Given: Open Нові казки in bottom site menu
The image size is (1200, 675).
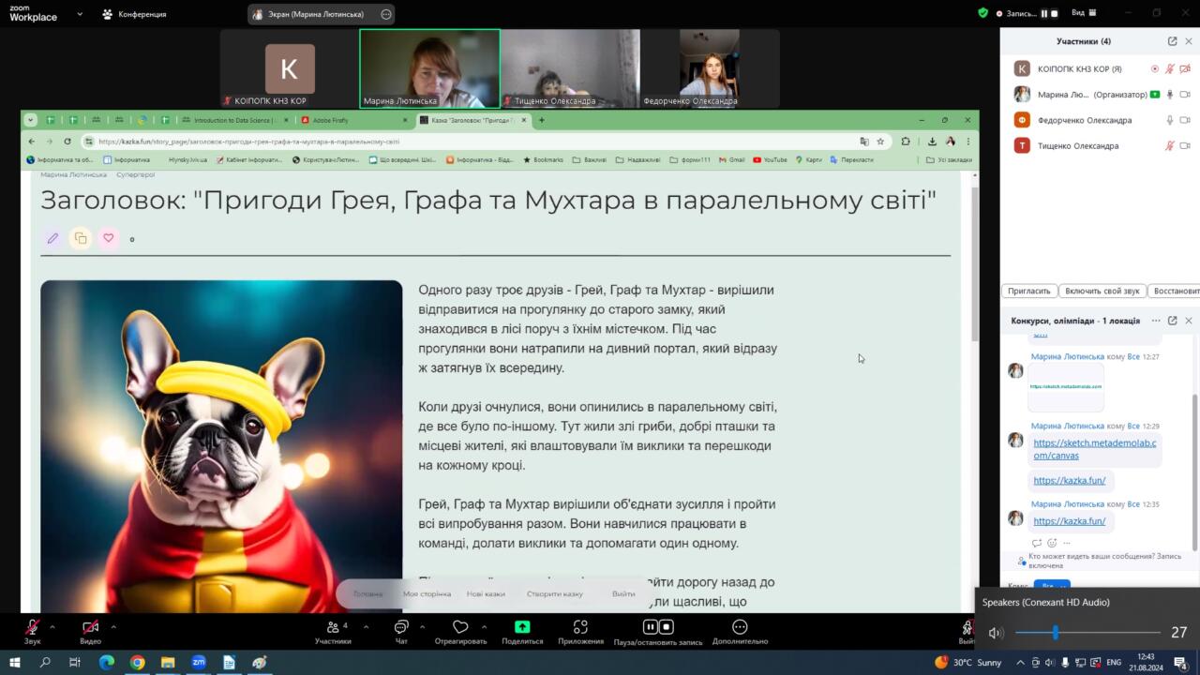Looking at the screenshot, I should coord(486,593).
